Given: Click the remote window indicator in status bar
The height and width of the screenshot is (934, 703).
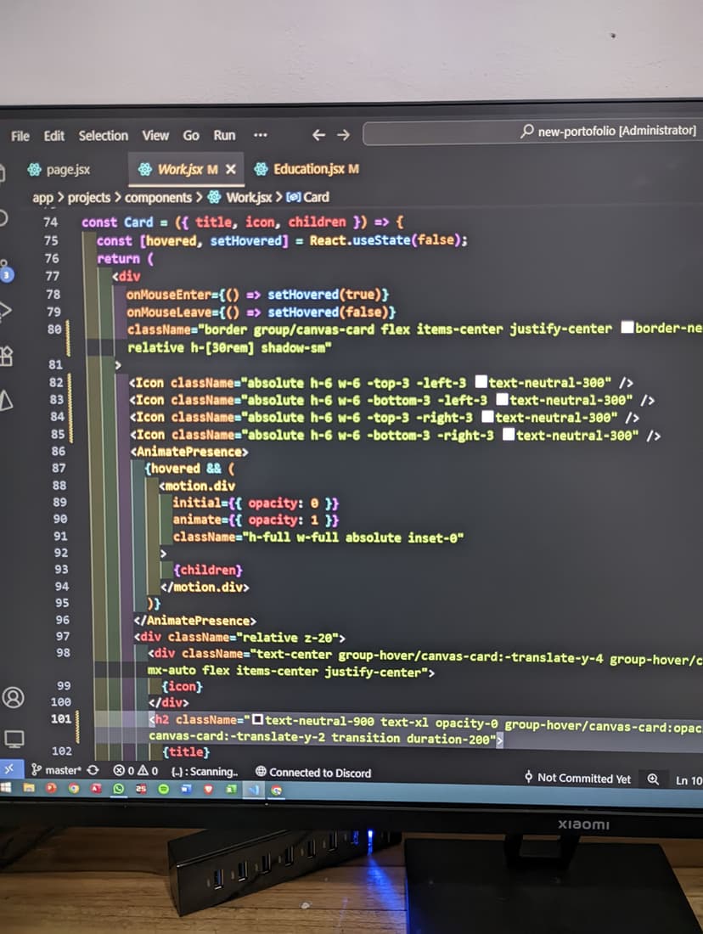Looking at the screenshot, I should (10, 769).
